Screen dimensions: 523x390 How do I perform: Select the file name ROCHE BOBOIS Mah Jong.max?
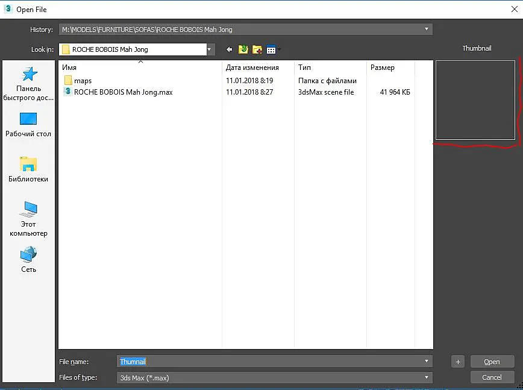point(123,92)
